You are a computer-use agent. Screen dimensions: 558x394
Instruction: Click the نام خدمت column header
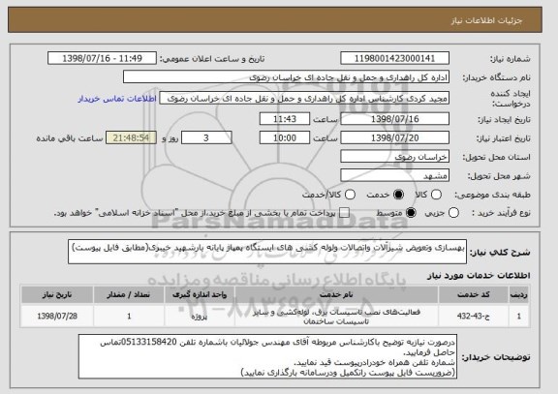point(336,295)
